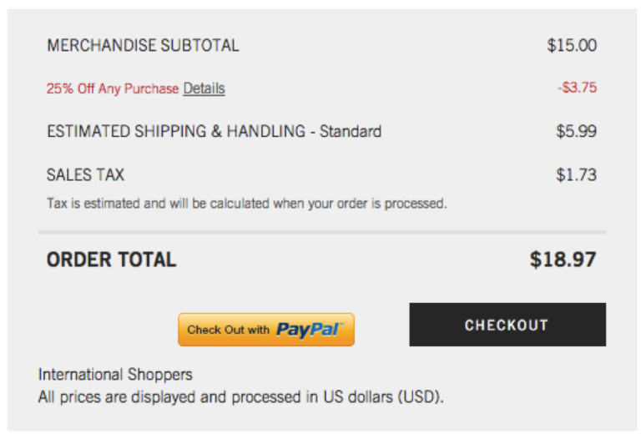
Task: Click the -$3.75 discount amount
Action: 577,88
